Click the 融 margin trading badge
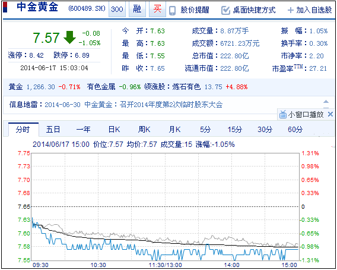 [x=137, y=10]
